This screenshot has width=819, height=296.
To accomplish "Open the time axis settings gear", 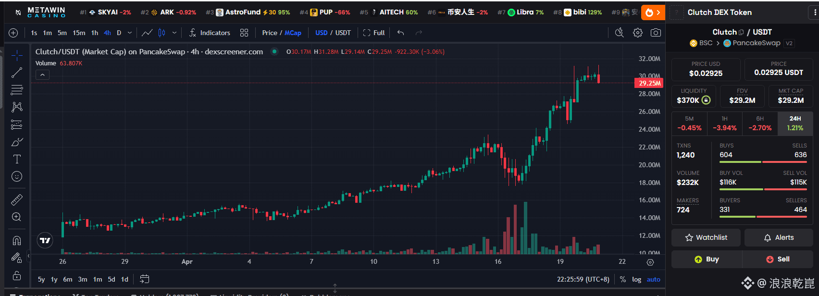I will [650, 262].
